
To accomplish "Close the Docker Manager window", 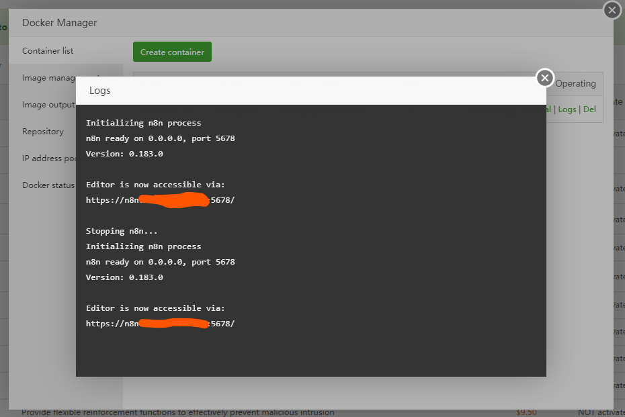I will pyautogui.click(x=612, y=10).
